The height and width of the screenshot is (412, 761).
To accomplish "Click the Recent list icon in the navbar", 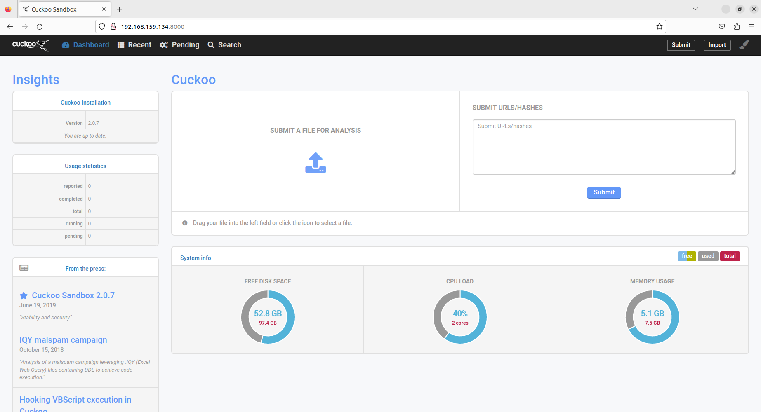I will 121,45.
